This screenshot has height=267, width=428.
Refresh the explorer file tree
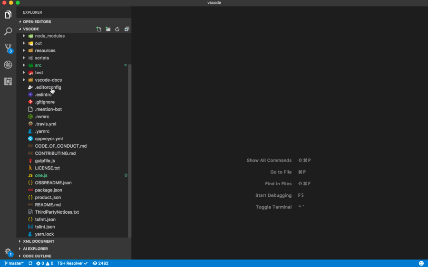117,29
